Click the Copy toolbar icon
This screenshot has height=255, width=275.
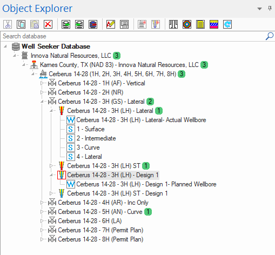(21, 24)
